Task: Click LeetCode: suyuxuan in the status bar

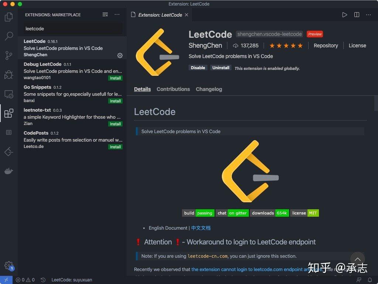Action: tap(72, 280)
